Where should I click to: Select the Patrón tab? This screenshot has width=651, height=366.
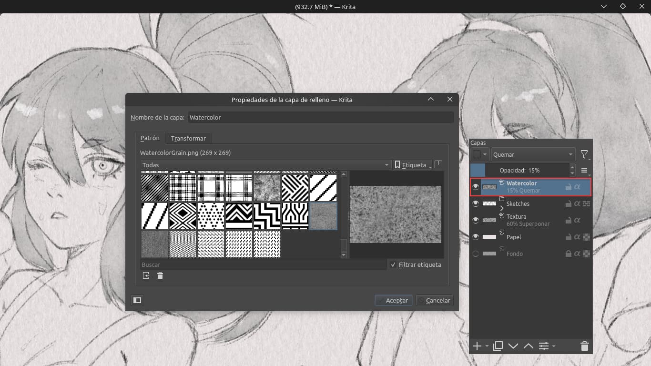150,138
